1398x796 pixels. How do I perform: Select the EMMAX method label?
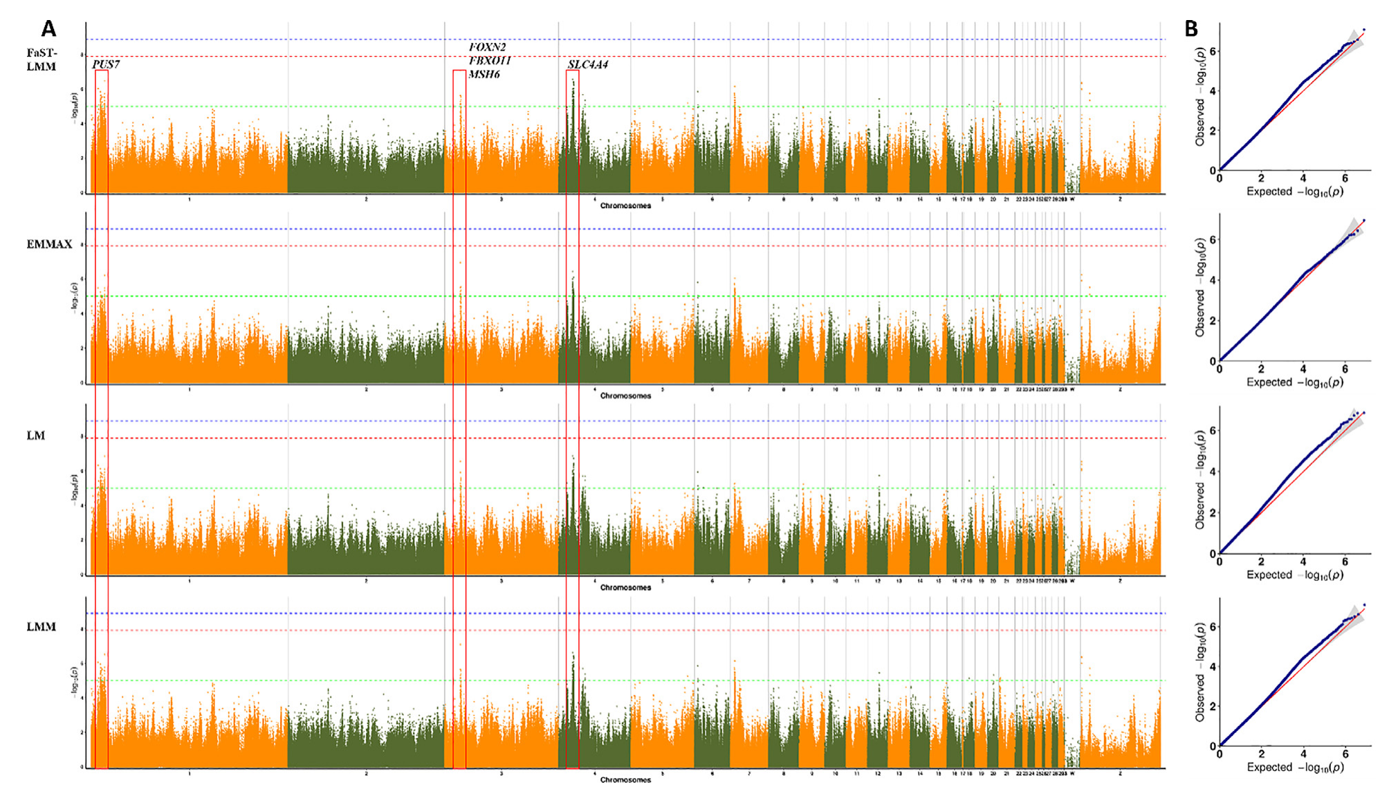coord(49,244)
